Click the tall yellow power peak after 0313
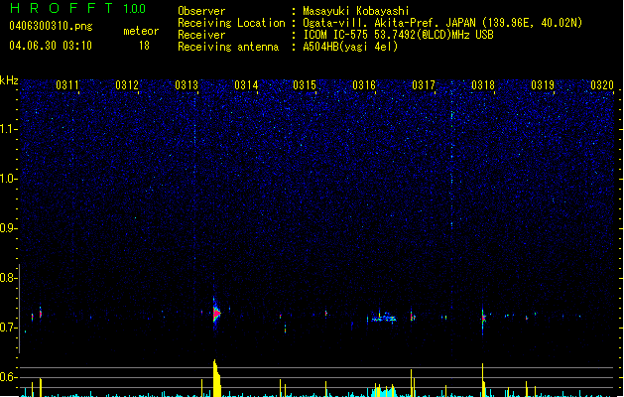This screenshot has height=397, width=624. [x=217, y=378]
